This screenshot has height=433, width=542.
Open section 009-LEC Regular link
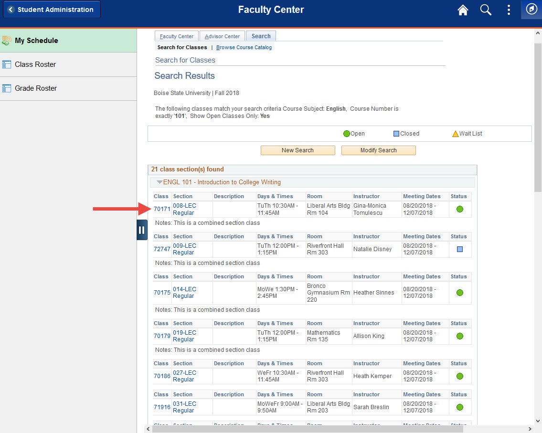[x=184, y=249]
